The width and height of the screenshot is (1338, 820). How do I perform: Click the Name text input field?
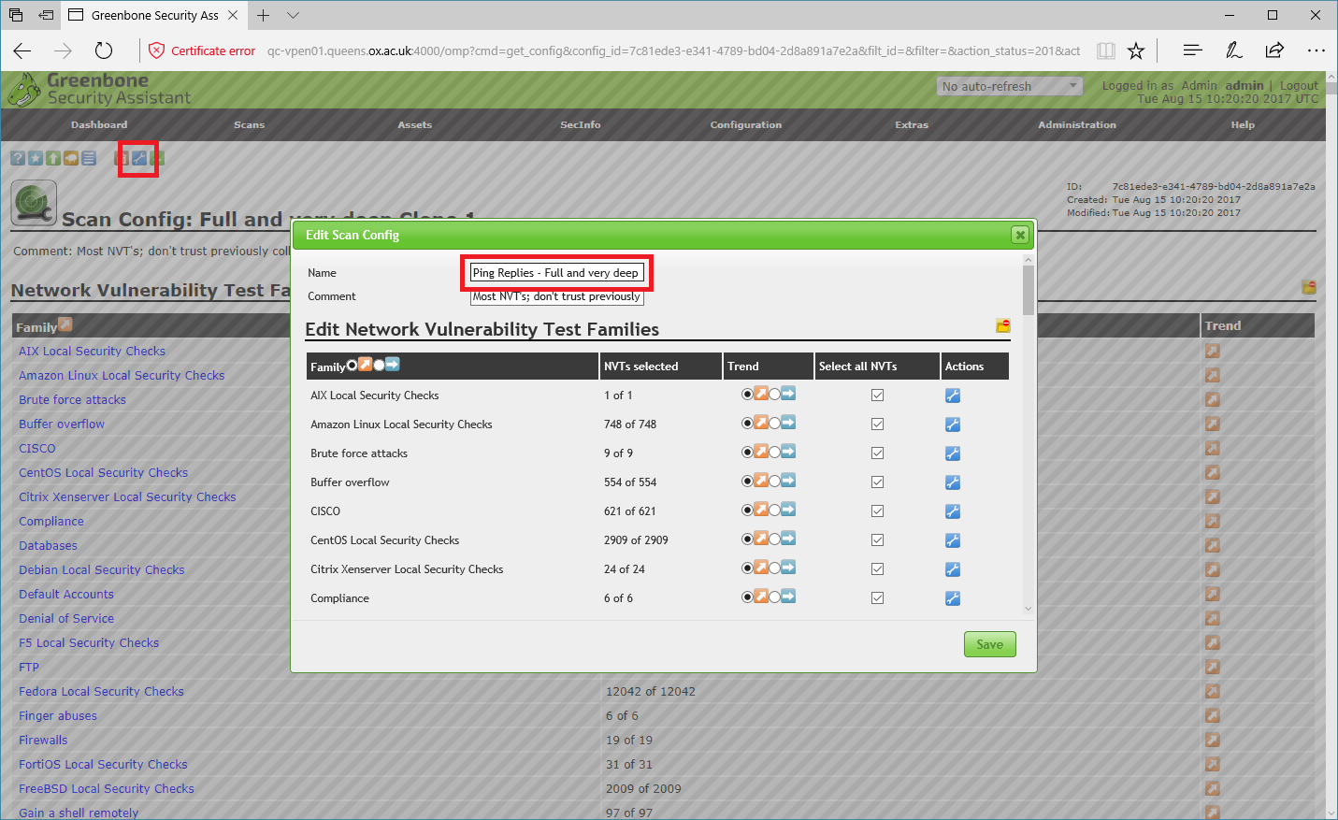(x=556, y=273)
